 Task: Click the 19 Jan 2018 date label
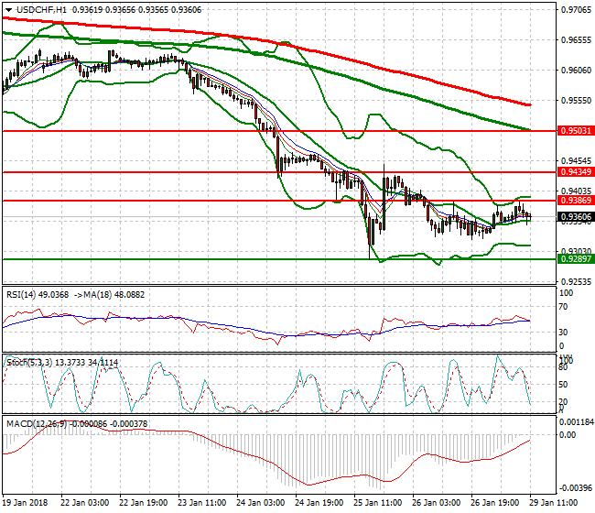click(25, 503)
